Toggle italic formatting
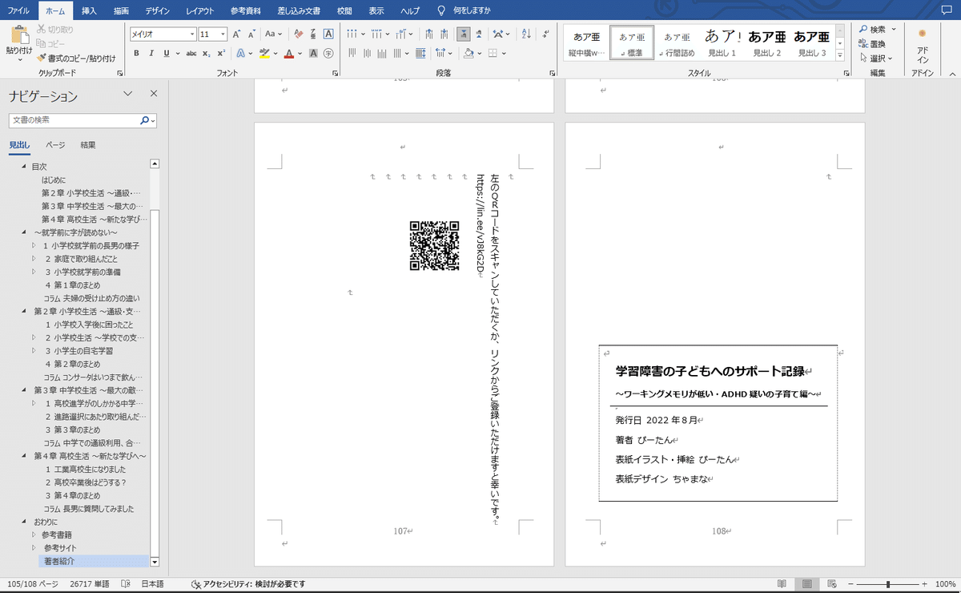The width and height of the screenshot is (961, 593). point(151,54)
